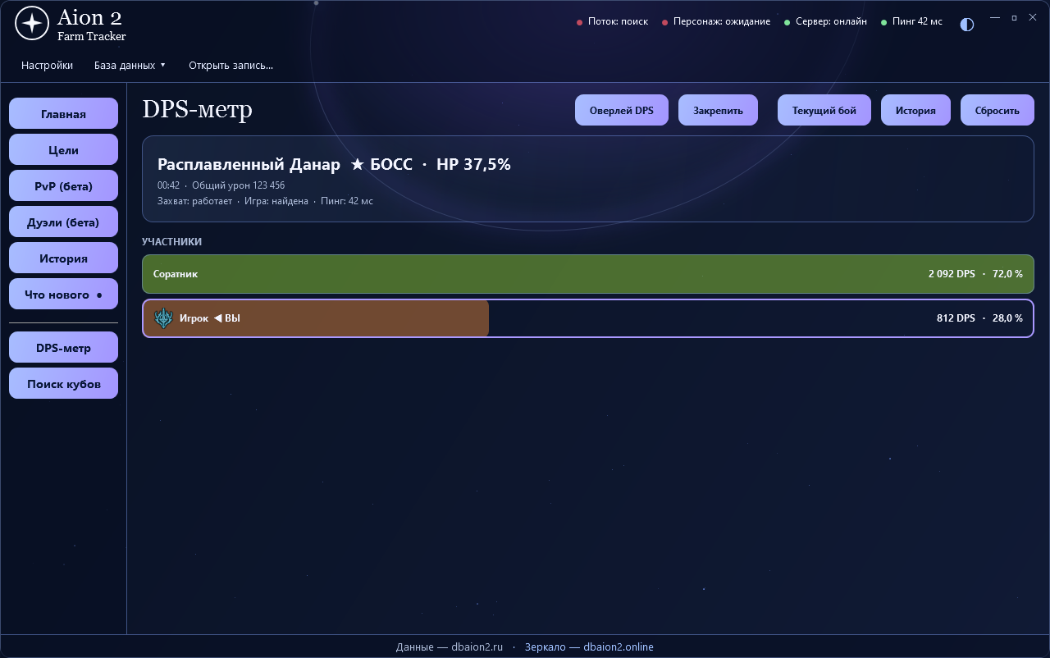The width and height of the screenshot is (1050, 658).
Task: Click the УЧАСТНИКИ section heading
Action: click(x=171, y=242)
